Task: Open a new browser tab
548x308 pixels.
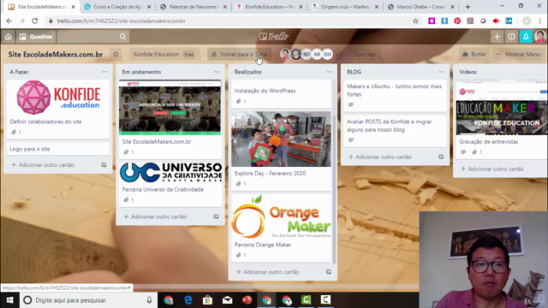Action: coord(468,7)
